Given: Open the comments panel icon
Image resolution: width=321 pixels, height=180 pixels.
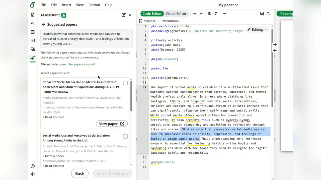Looking at the screenshot, I should click(32, 49).
